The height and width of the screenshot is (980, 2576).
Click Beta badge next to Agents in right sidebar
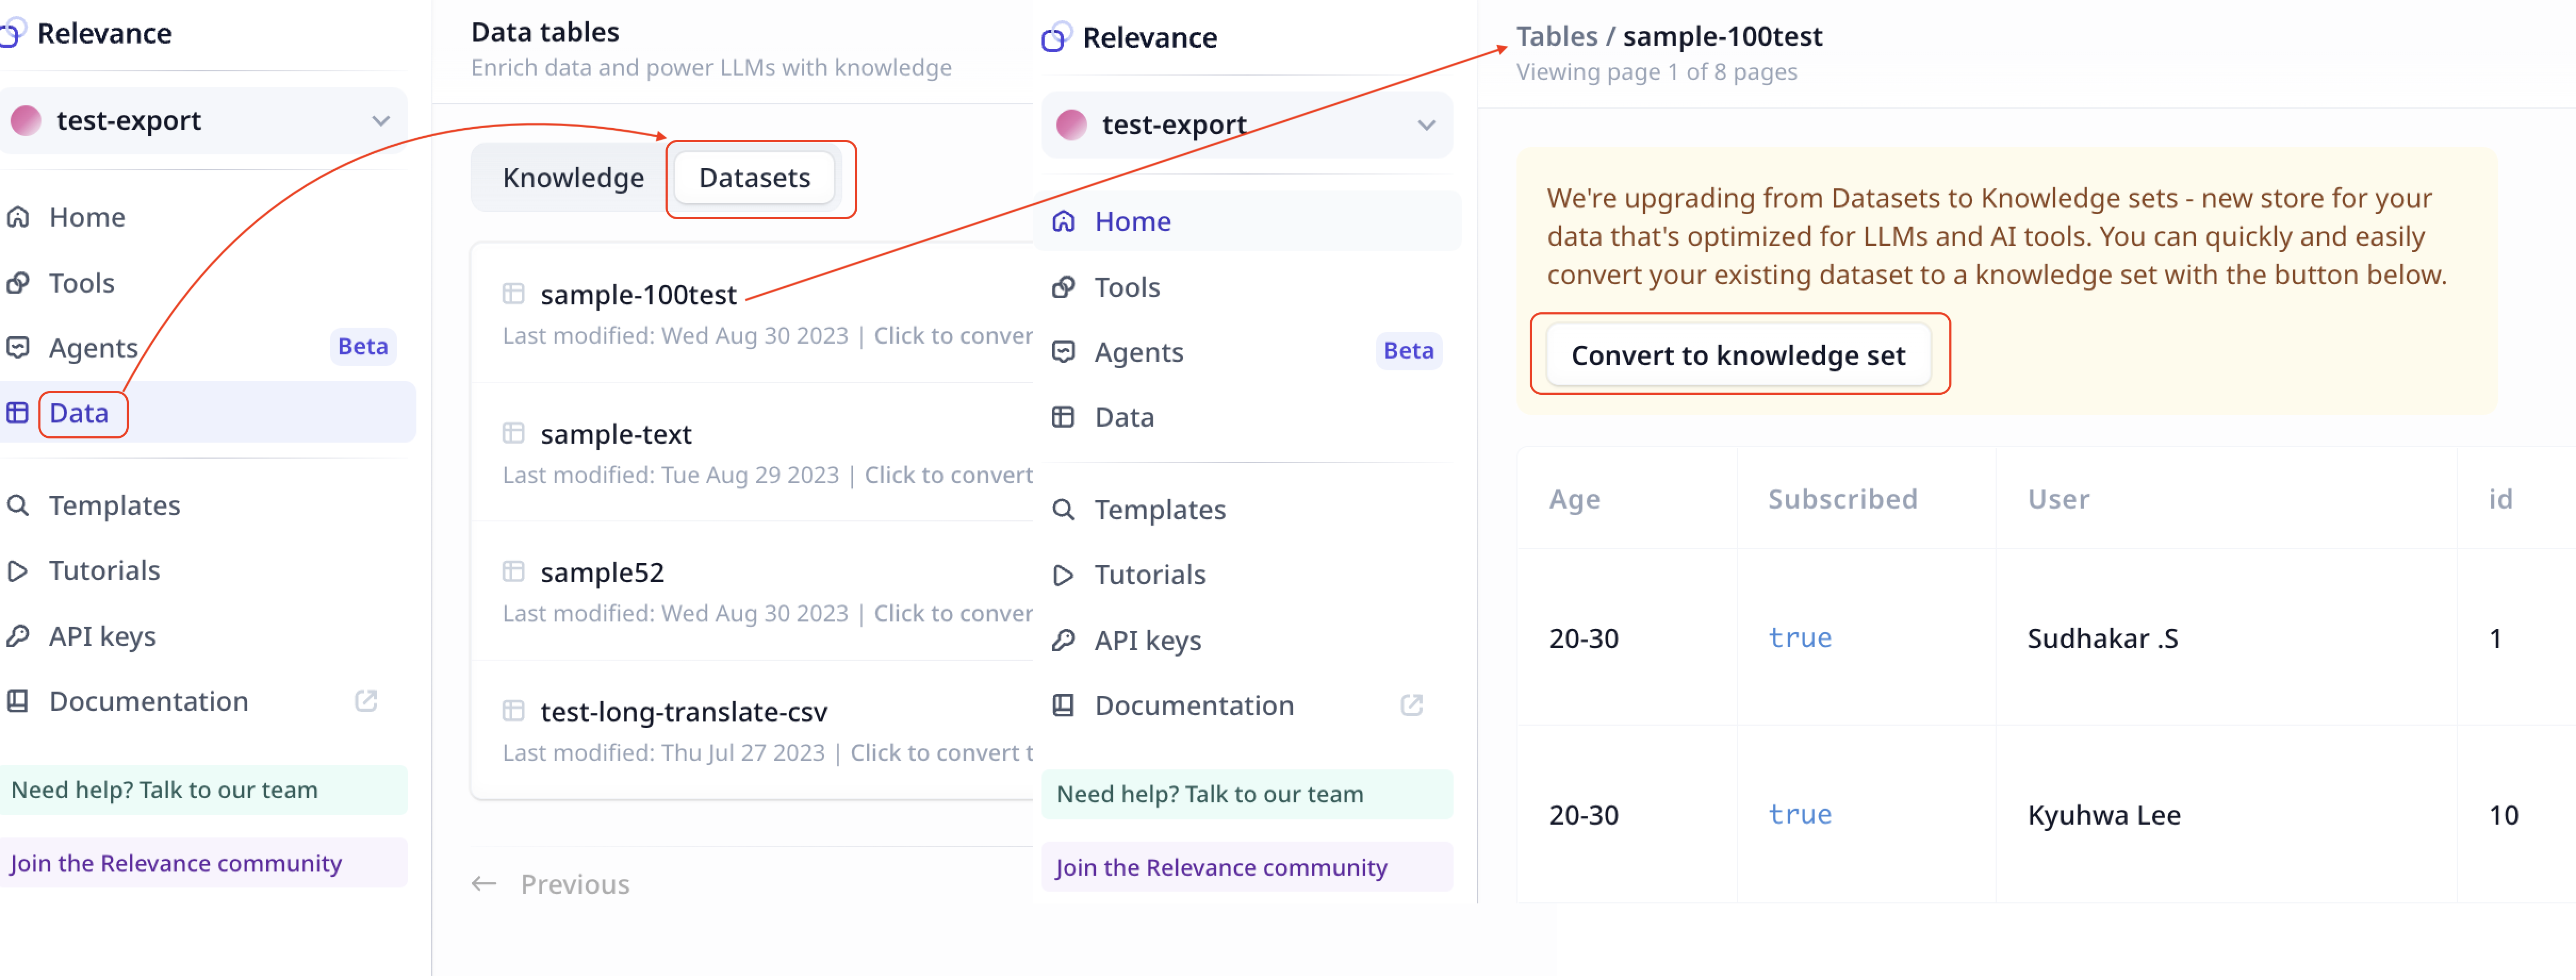tap(1408, 351)
